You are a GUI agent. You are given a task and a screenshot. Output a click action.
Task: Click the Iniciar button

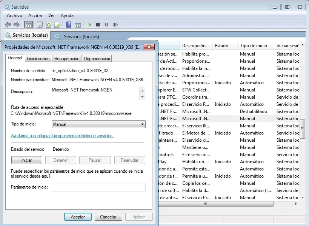(27, 160)
